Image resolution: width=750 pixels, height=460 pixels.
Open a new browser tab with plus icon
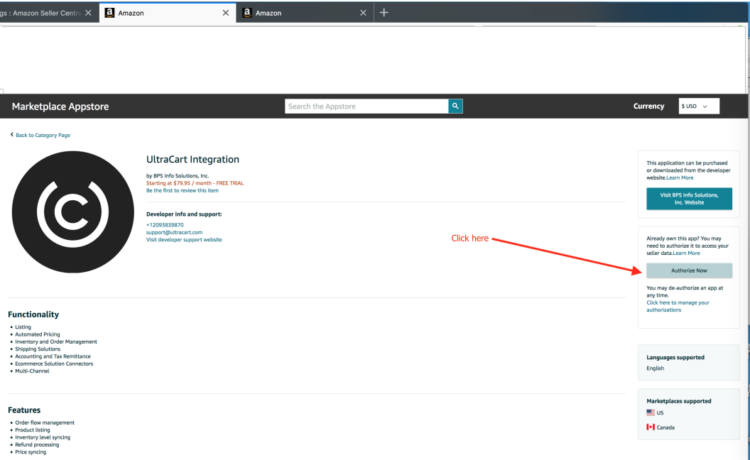[384, 13]
